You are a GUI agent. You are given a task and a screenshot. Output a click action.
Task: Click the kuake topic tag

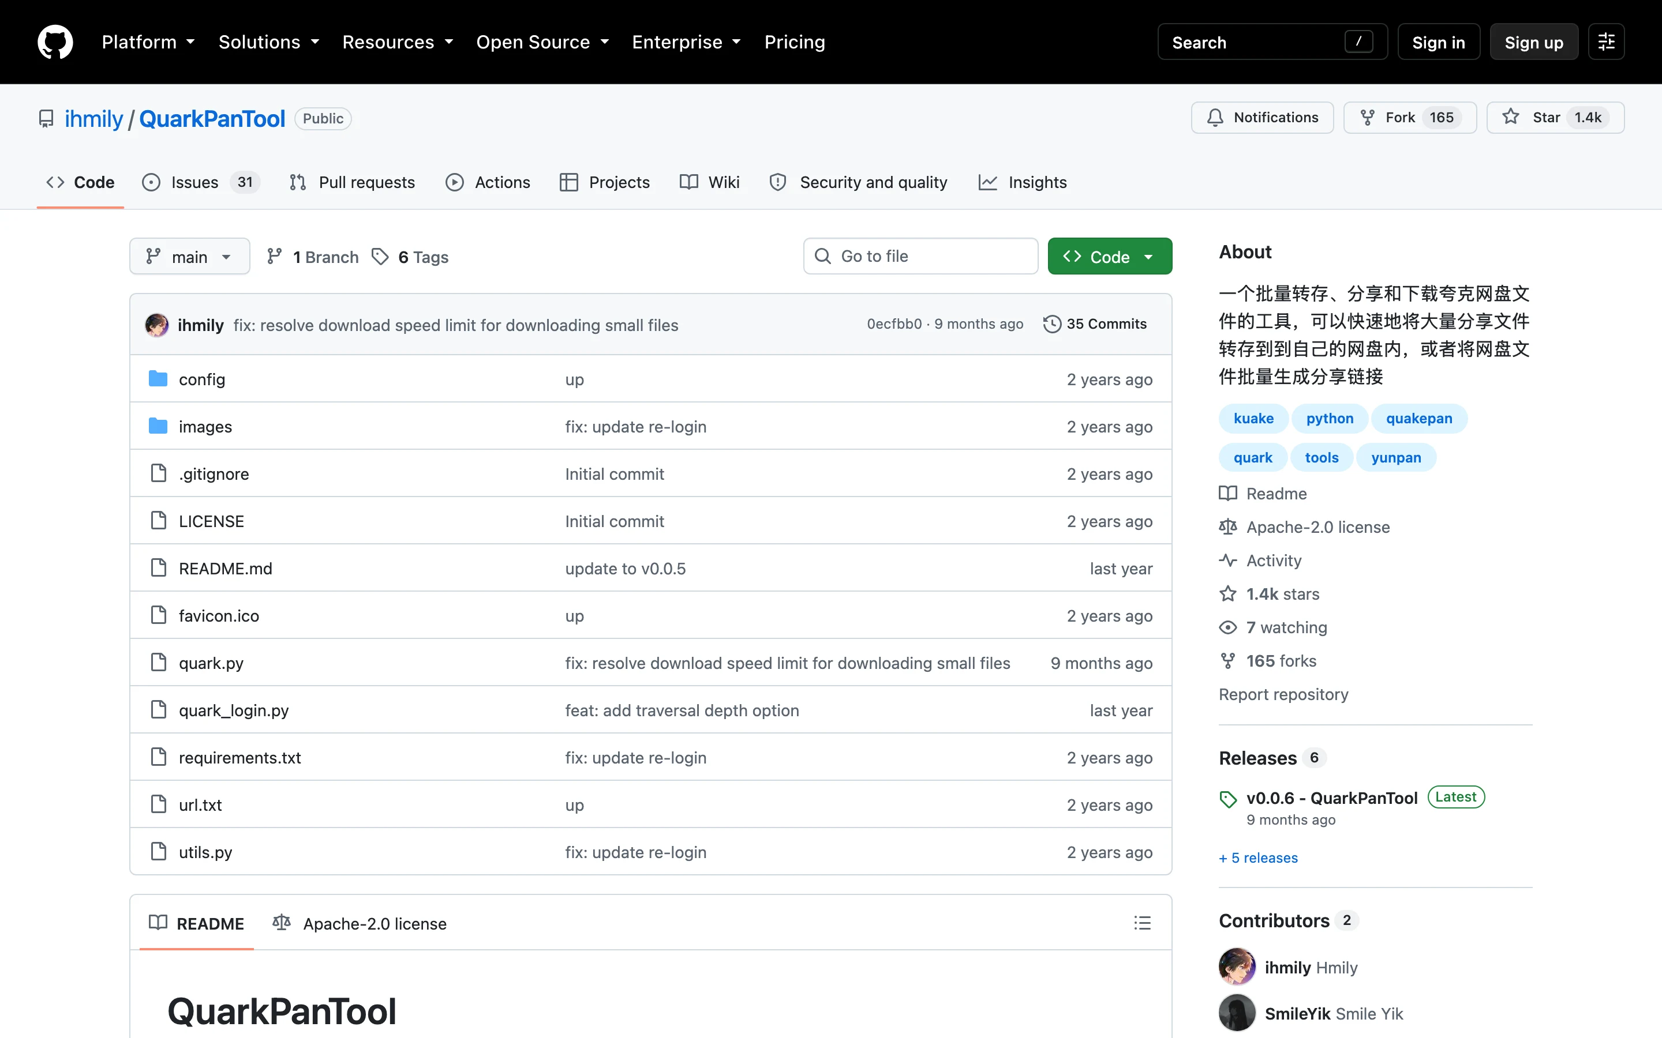(x=1253, y=418)
